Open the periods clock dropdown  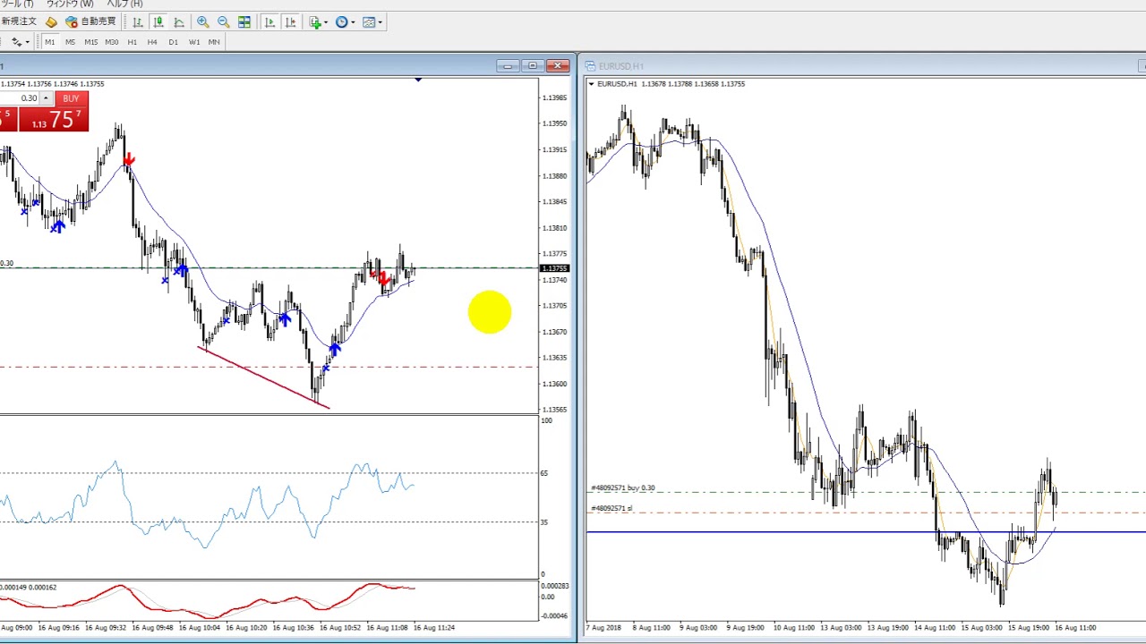click(345, 22)
